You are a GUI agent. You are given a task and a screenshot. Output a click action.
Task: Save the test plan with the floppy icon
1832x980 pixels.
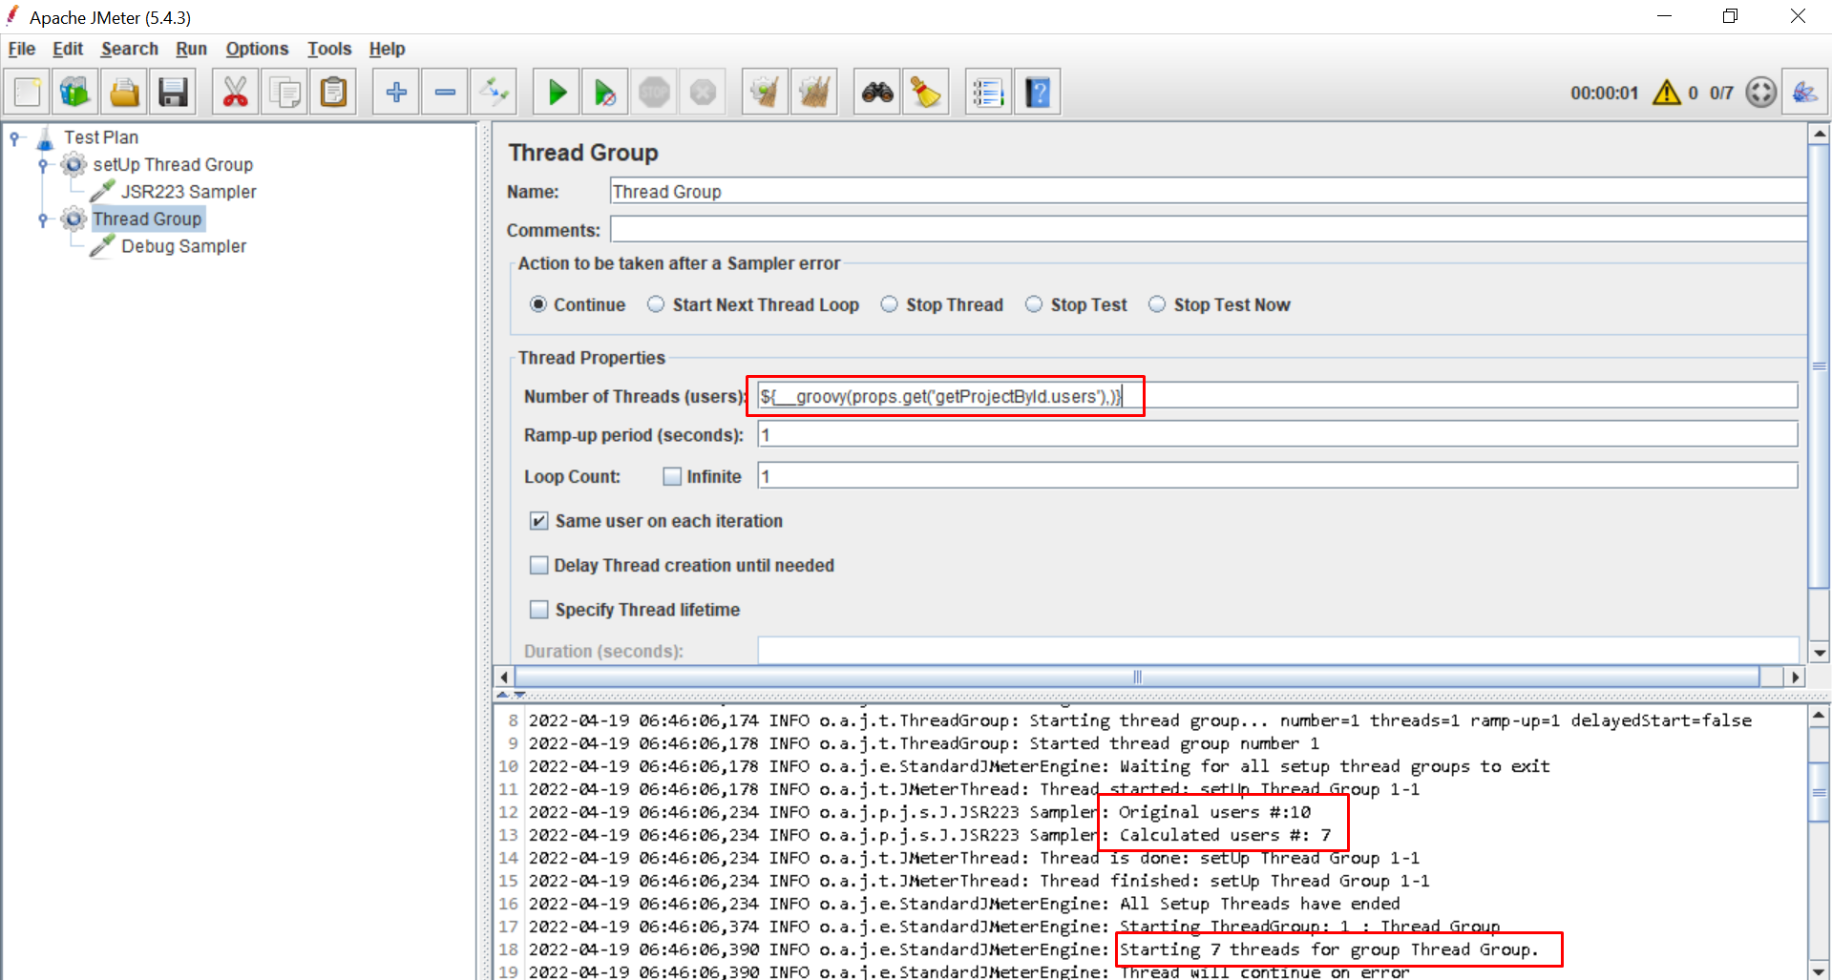point(173,93)
